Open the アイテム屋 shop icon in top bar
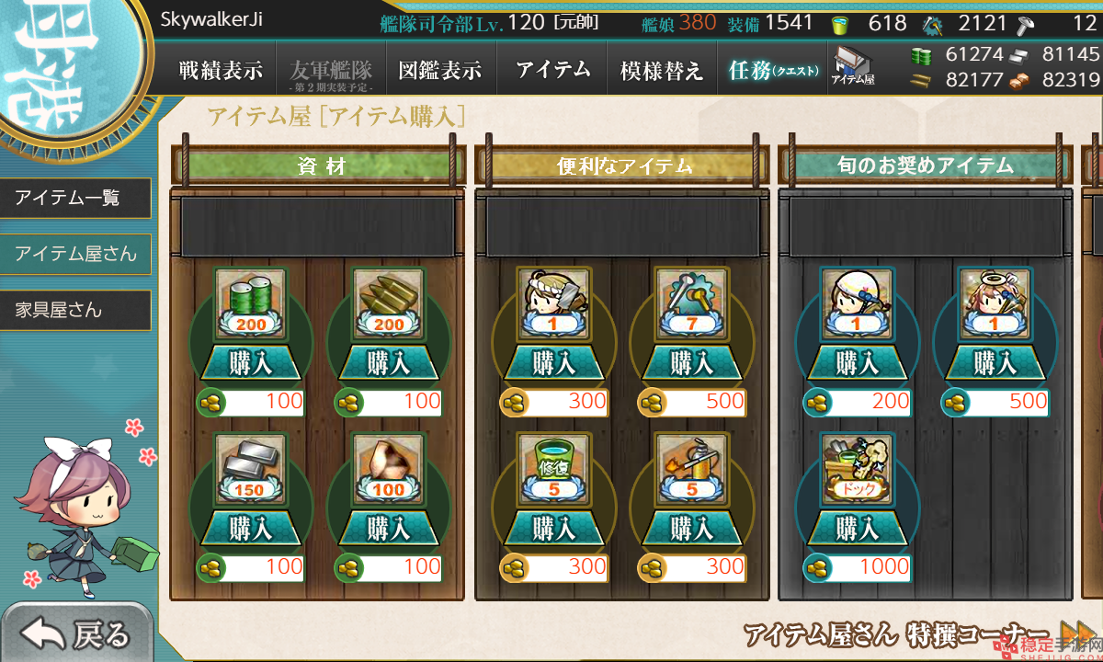Screen dimensions: 1103x662 click(853, 67)
